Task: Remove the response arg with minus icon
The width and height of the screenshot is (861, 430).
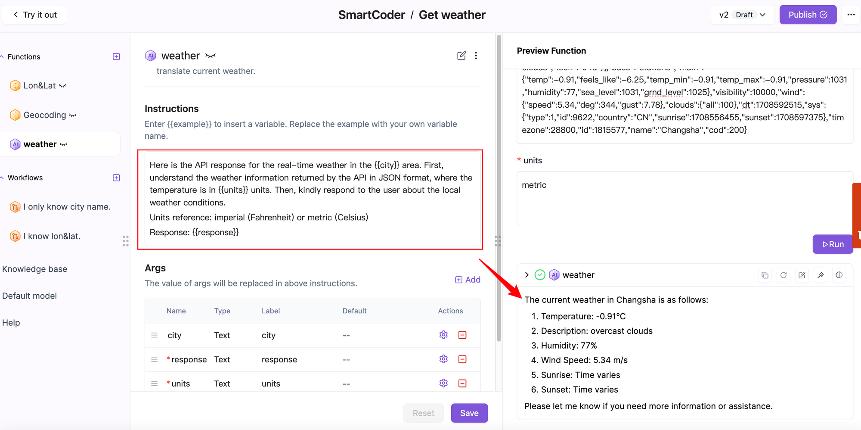Action: click(x=462, y=359)
